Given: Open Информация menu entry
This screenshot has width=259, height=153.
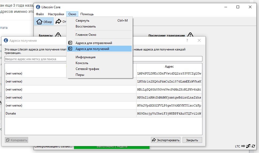Looking at the screenshot, I should (x=99, y=57).
